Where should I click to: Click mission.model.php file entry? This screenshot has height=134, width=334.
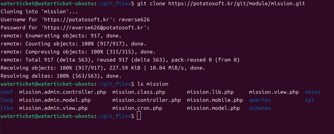(x=213, y=108)
